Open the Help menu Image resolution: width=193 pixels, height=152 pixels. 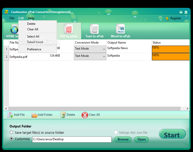31,18
